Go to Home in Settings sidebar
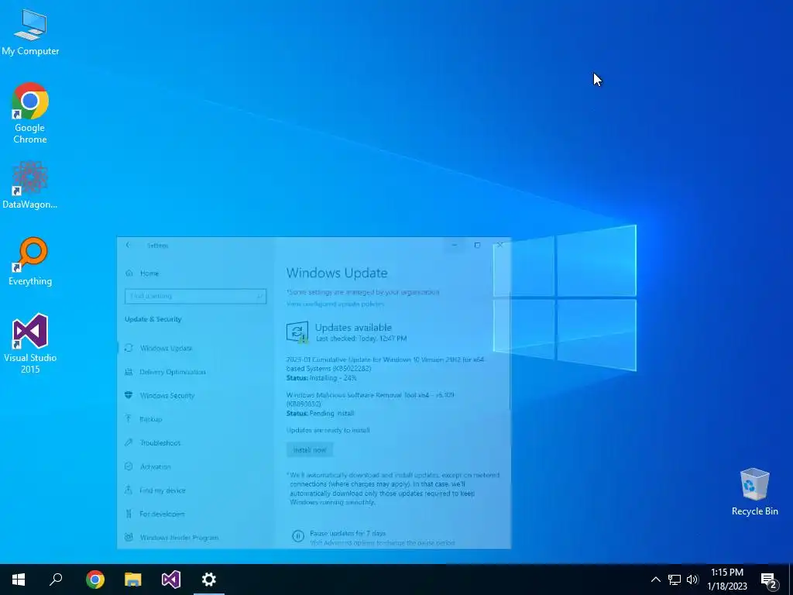This screenshot has height=595, width=793. pos(149,273)
